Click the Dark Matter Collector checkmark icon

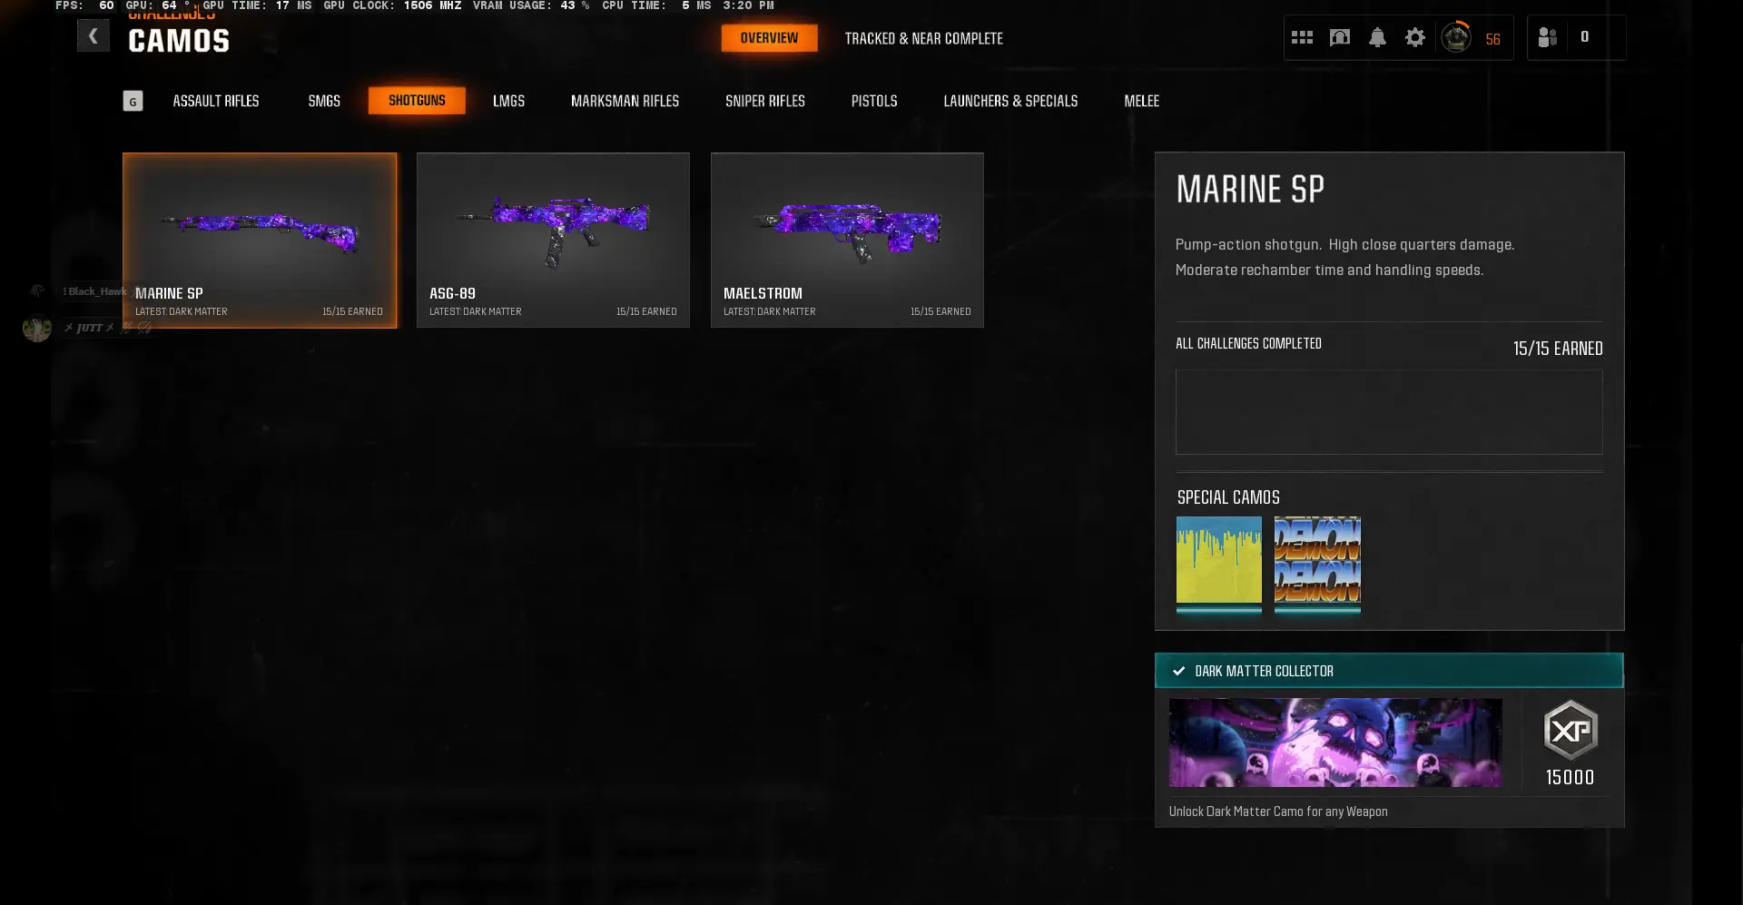[x=1178, y=671]
